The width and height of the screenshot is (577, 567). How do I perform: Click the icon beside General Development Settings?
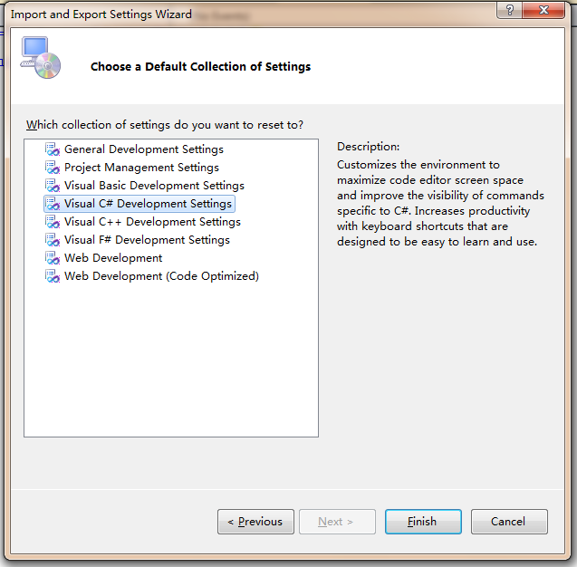tap(53, 149)
